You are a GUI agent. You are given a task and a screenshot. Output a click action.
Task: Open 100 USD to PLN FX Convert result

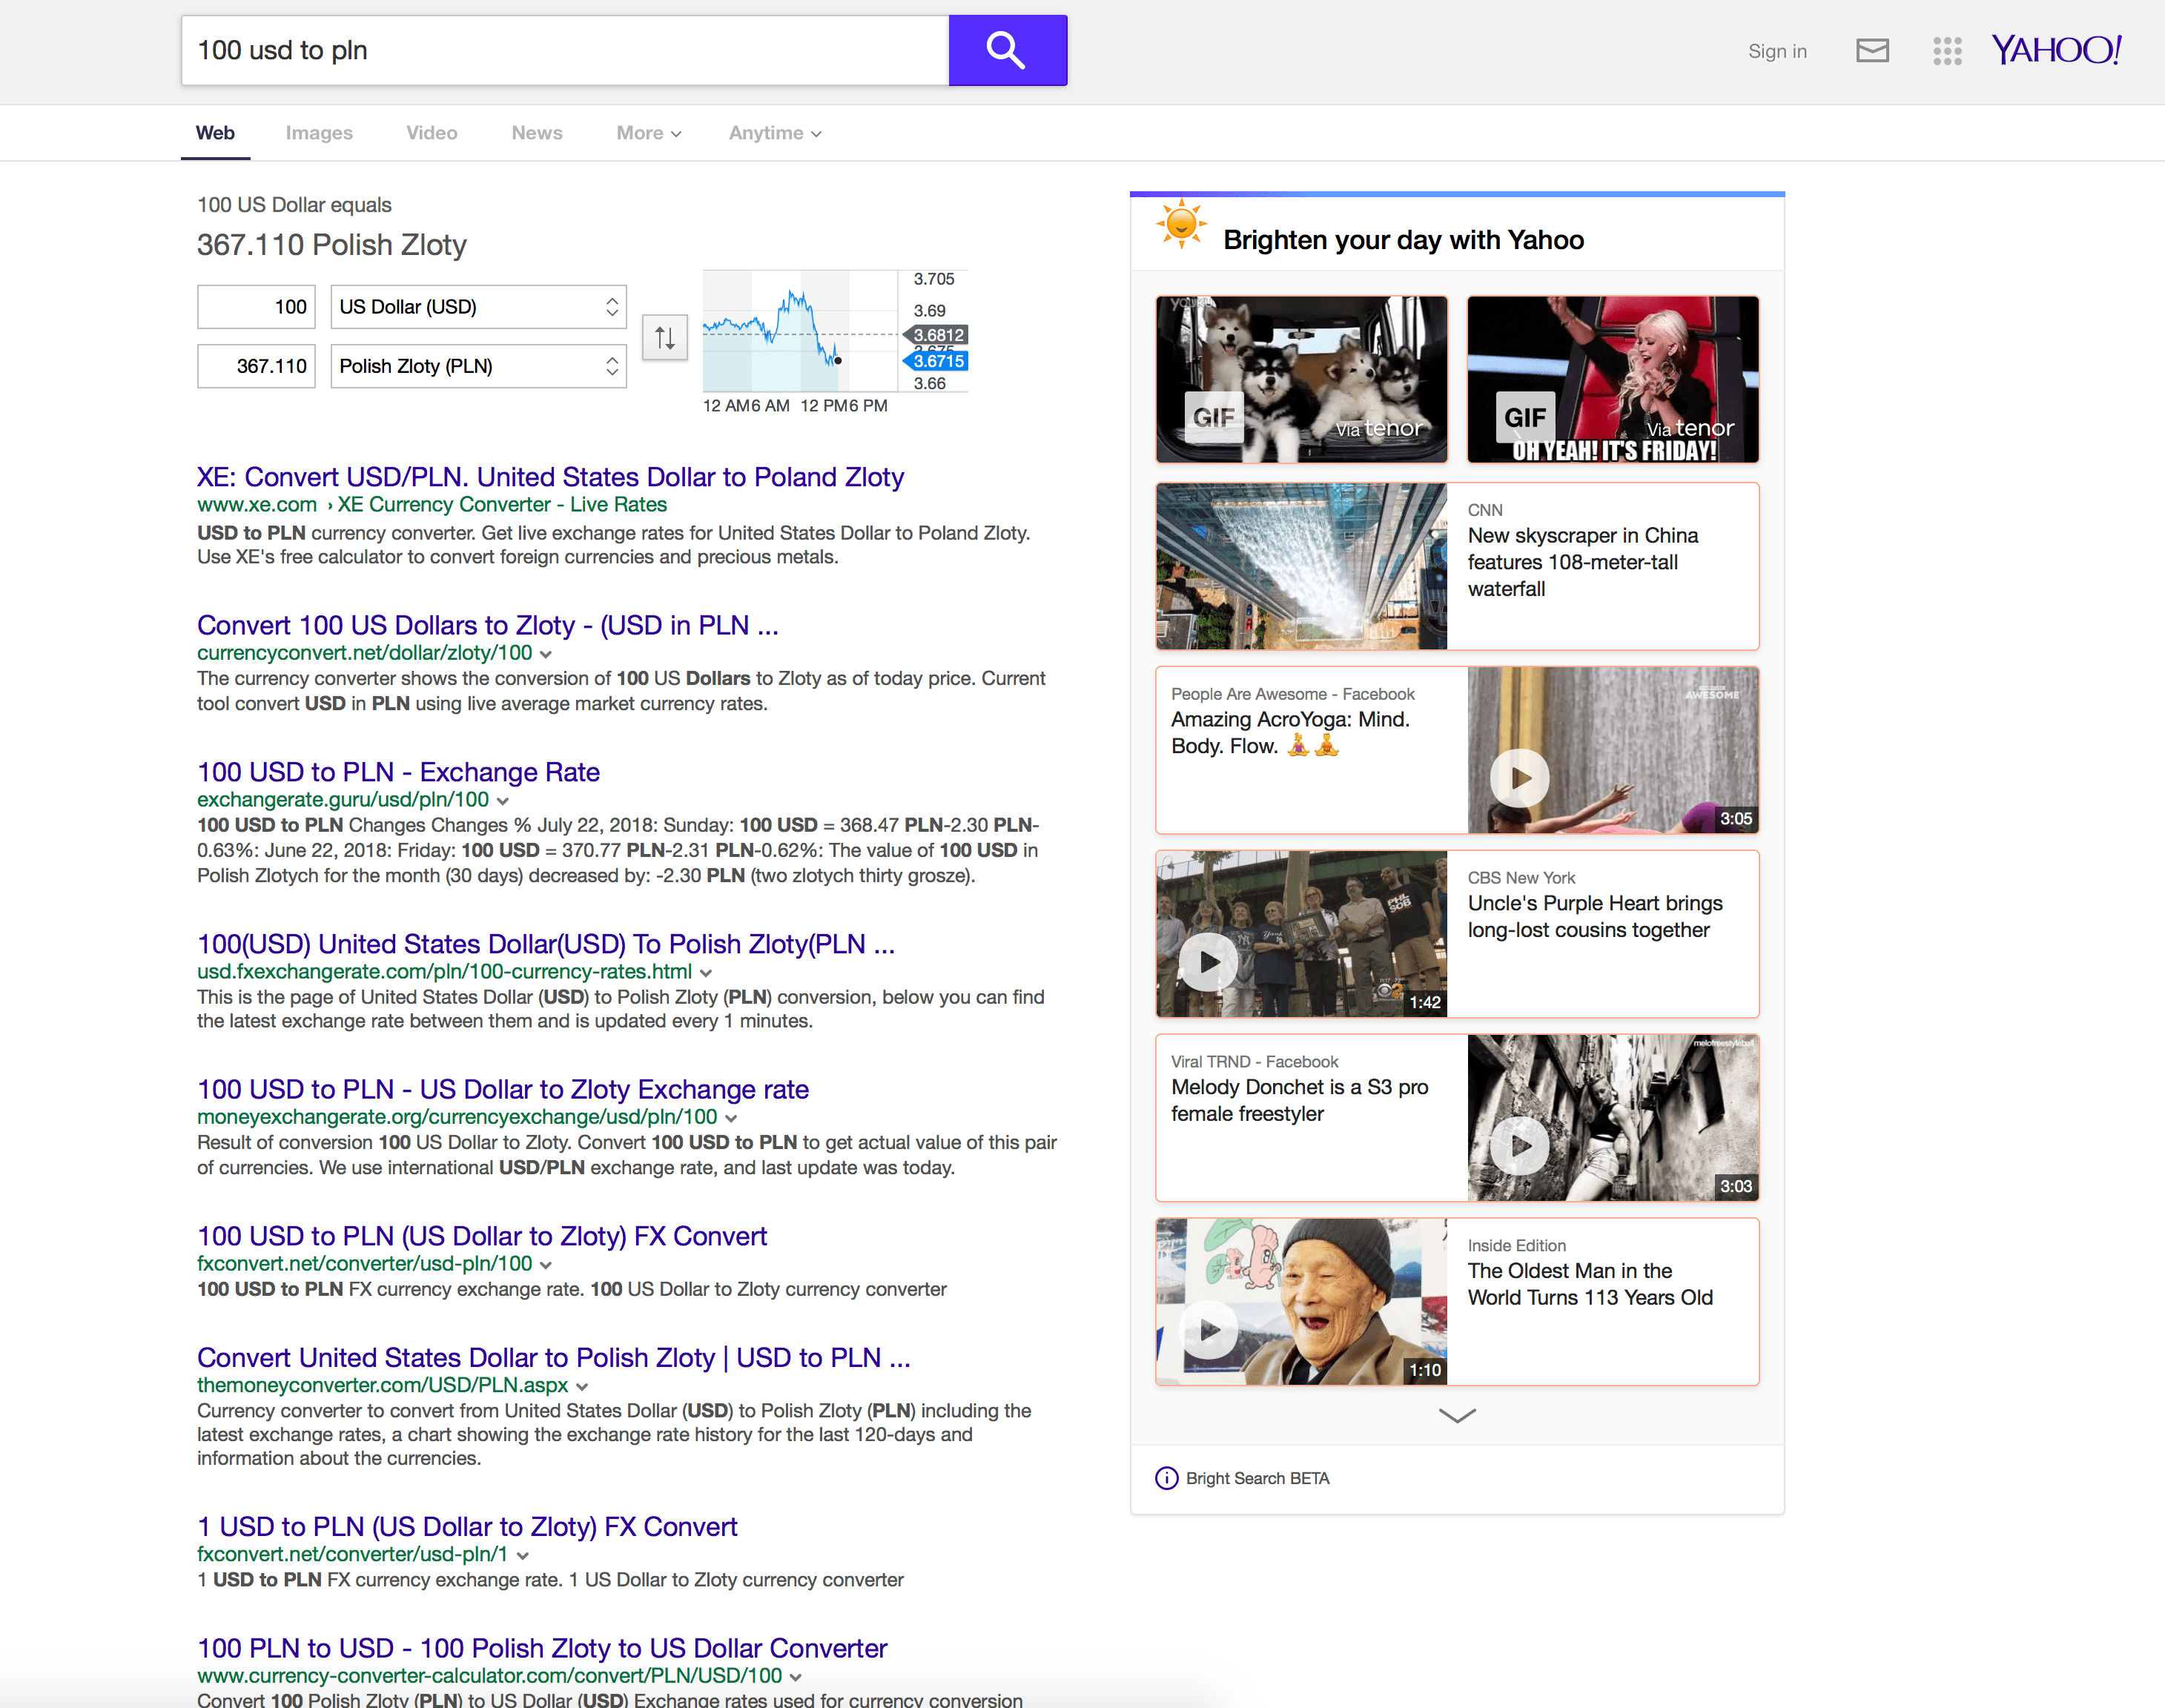coord(482,1236)
